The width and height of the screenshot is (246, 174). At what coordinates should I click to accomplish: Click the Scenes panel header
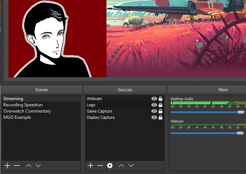click(x=41, y=90)
